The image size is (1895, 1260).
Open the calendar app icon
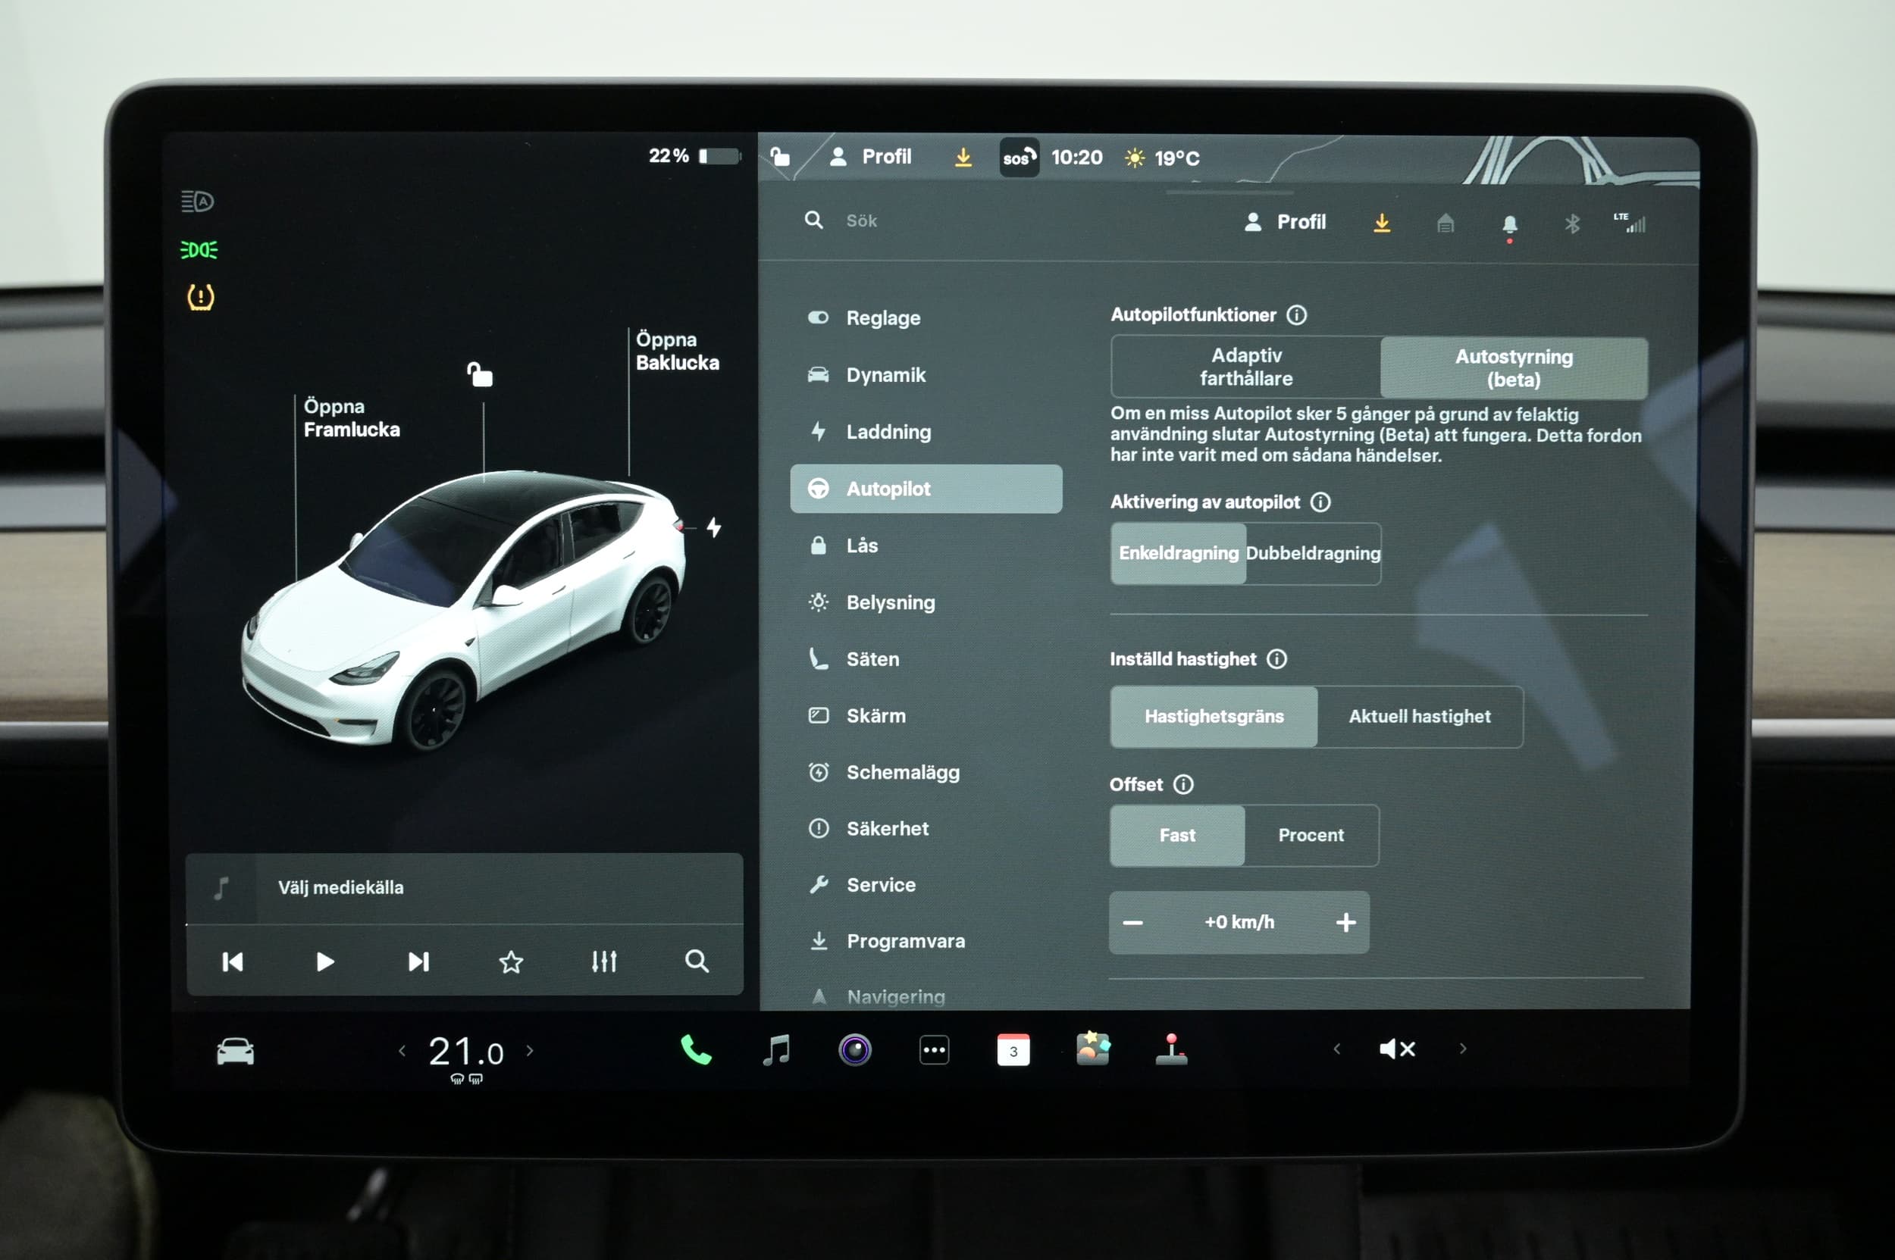coord(1013,1049)
